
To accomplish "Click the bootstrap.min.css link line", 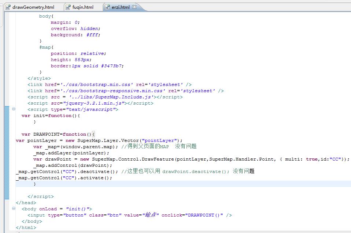I will coord(110,84).
